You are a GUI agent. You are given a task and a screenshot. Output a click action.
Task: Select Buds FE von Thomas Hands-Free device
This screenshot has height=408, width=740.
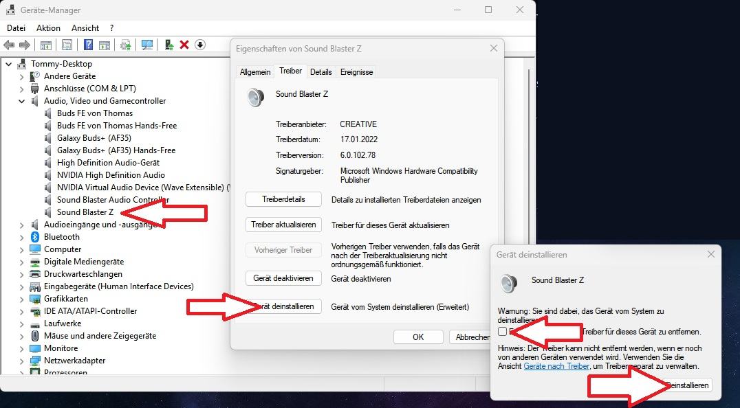(117, 126)
